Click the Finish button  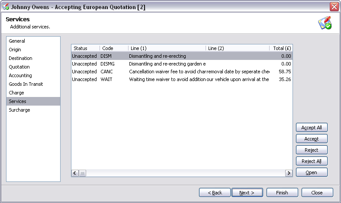click(282, 193)
